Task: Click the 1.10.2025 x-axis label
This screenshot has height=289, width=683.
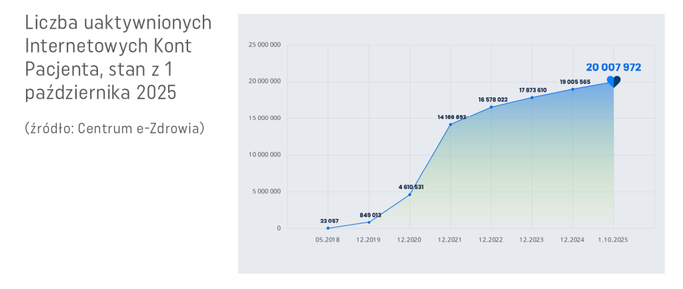Action: 614,239
